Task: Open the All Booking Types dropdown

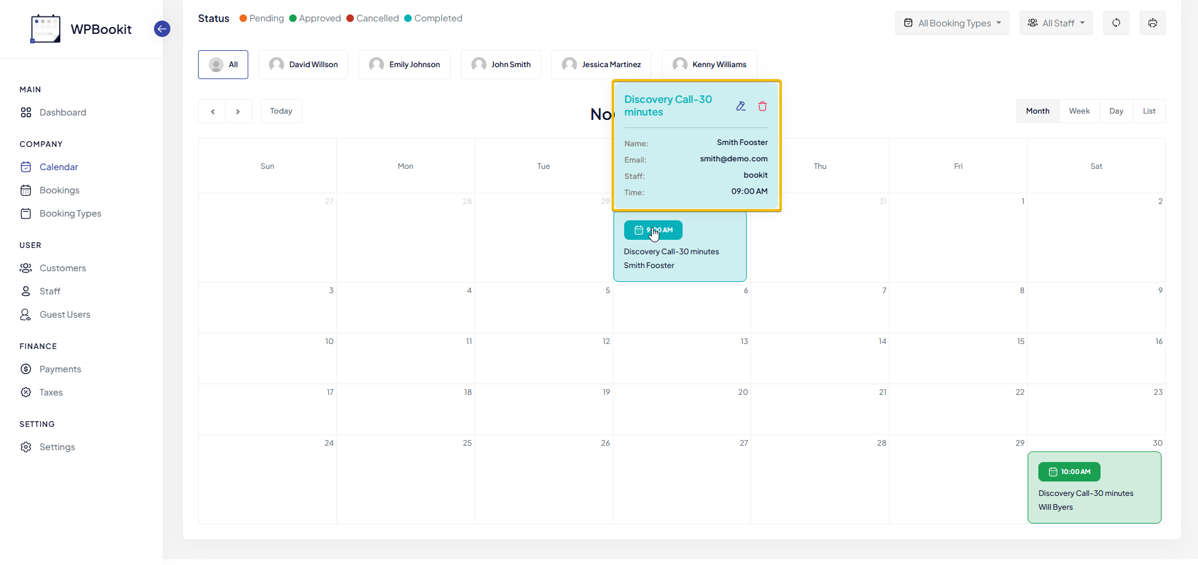Action: 952,23
